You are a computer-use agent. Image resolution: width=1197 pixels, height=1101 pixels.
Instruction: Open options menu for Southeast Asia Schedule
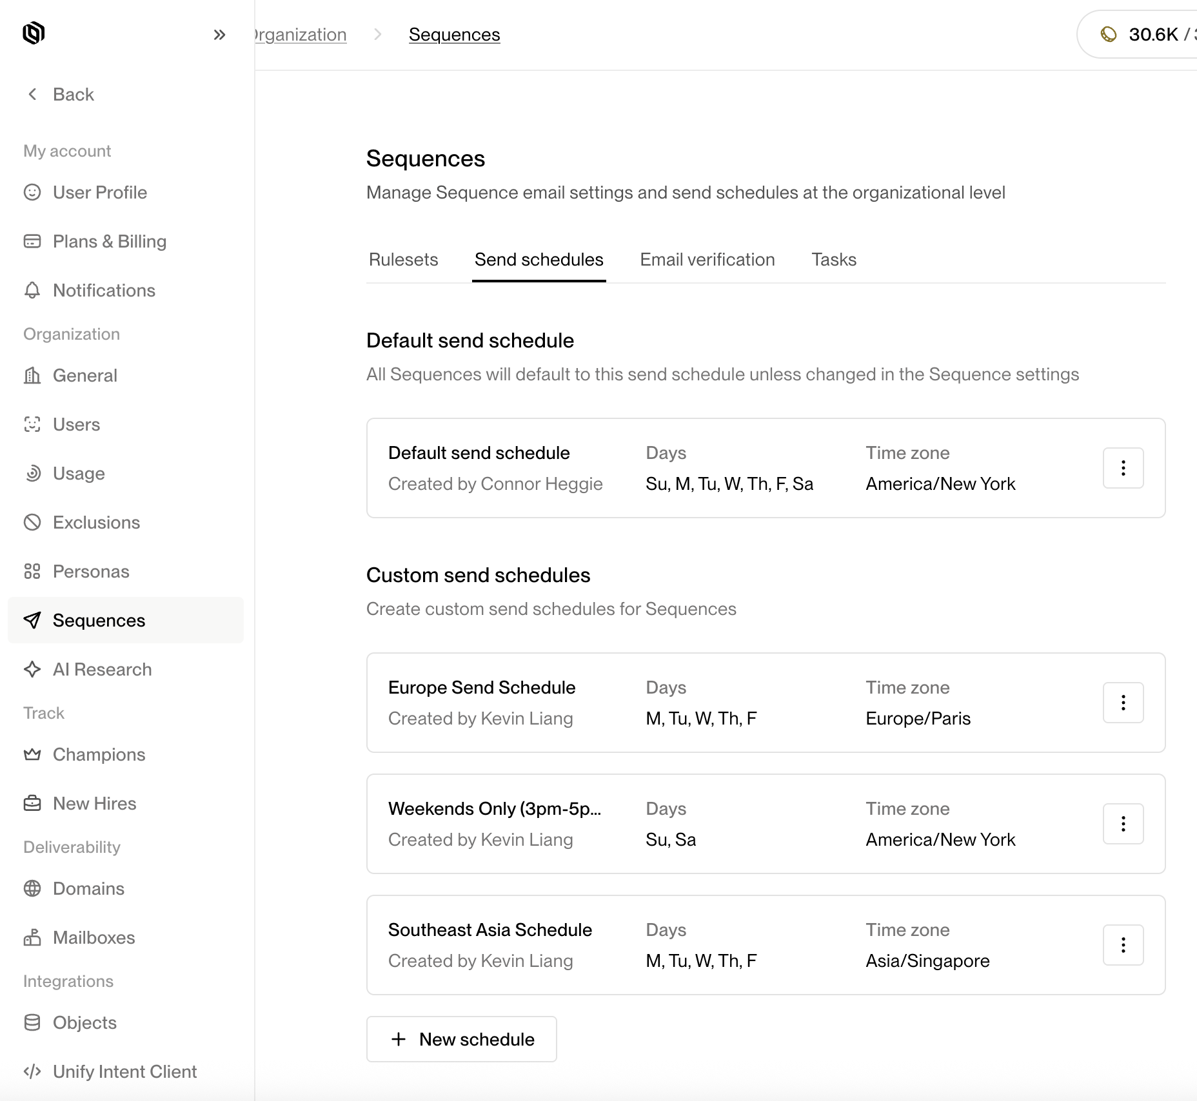(1123, 945)
